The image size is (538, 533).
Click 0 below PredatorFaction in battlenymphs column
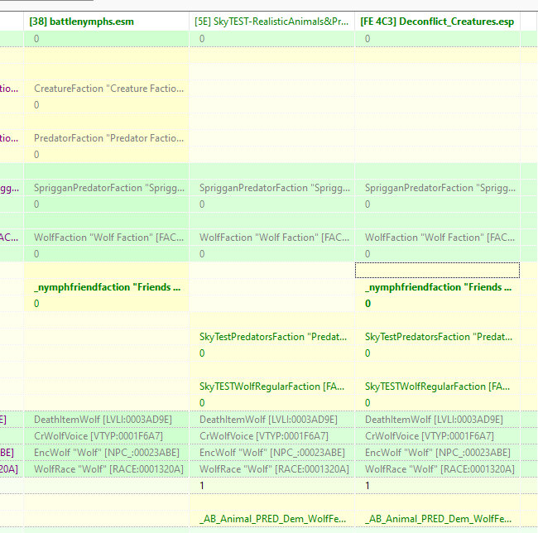(107, 155)
